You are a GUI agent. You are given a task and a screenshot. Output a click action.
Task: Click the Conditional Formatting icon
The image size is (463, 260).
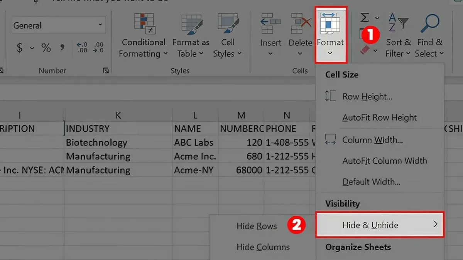click(144, 23)
